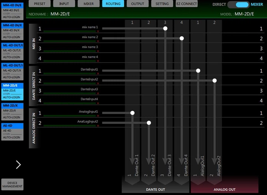Click the mix name 2 label
This screenshot has width=267, height=195.
pyautogui.click(x=90, y=37)
